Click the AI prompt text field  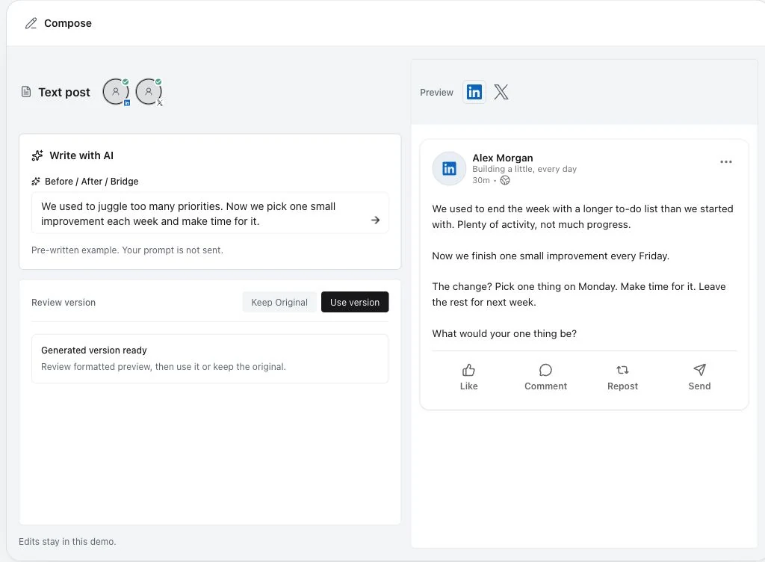point(210,213)
